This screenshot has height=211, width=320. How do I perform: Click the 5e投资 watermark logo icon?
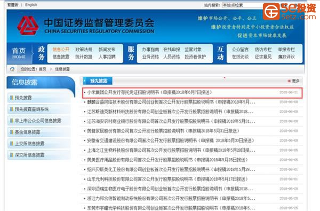tap(271, 11)
